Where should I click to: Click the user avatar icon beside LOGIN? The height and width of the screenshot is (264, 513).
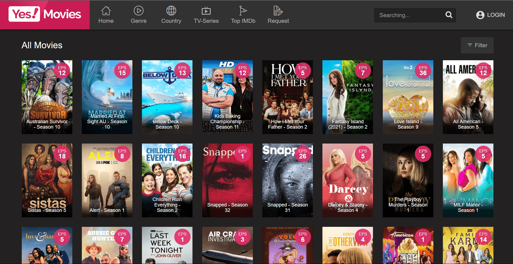480,15
